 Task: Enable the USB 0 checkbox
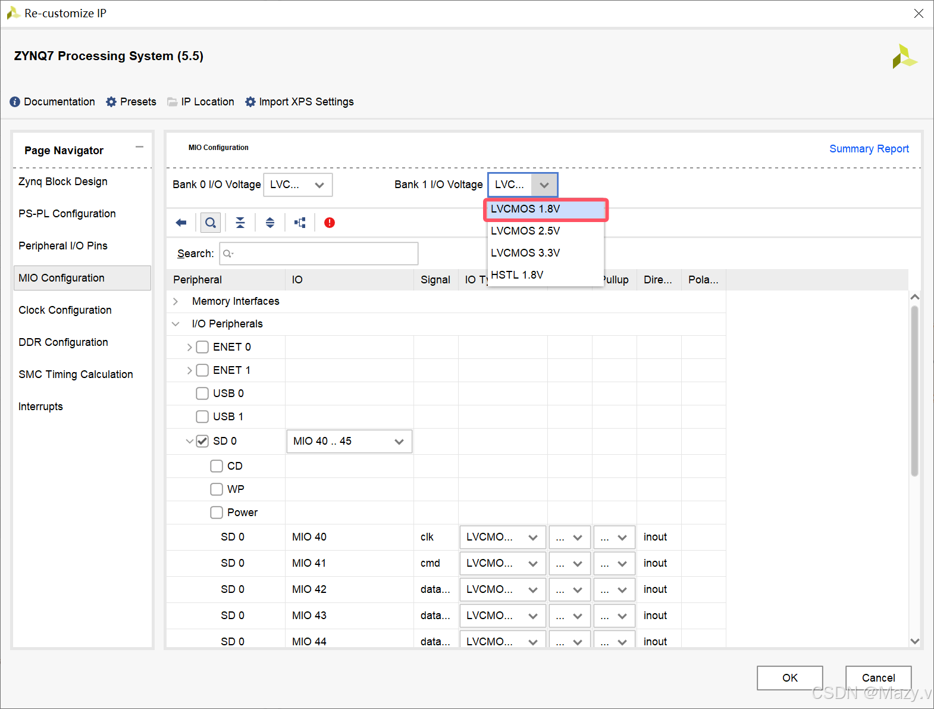point(202,393)
